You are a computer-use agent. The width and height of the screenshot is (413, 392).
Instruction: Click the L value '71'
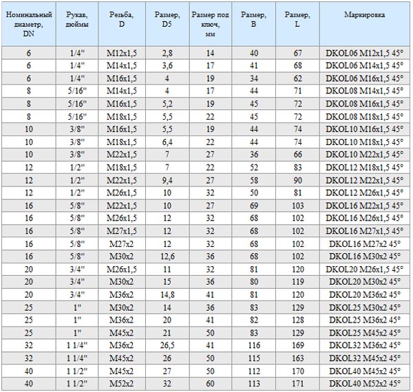(x=297, y=91)
